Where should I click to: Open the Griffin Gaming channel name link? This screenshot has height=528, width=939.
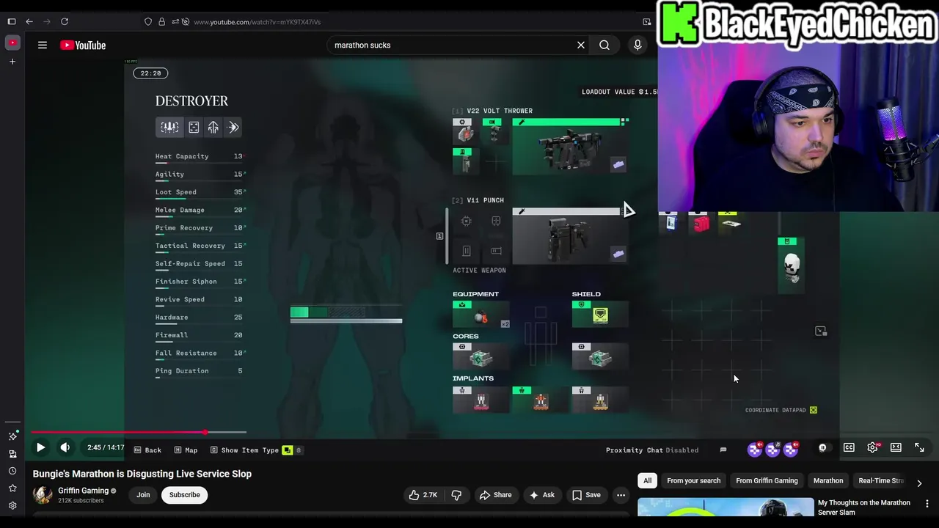click(83, 491)
